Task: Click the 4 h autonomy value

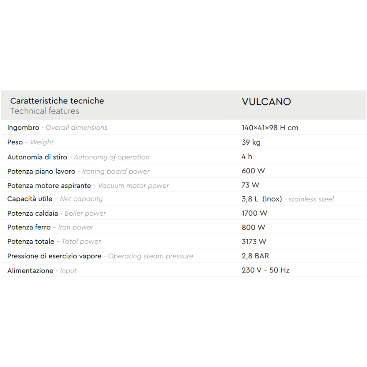Action: click(247, 157)
